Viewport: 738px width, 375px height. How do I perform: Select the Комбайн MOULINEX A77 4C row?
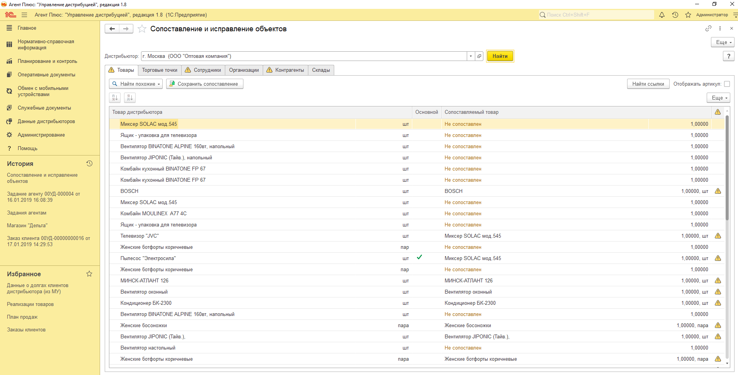417,213
